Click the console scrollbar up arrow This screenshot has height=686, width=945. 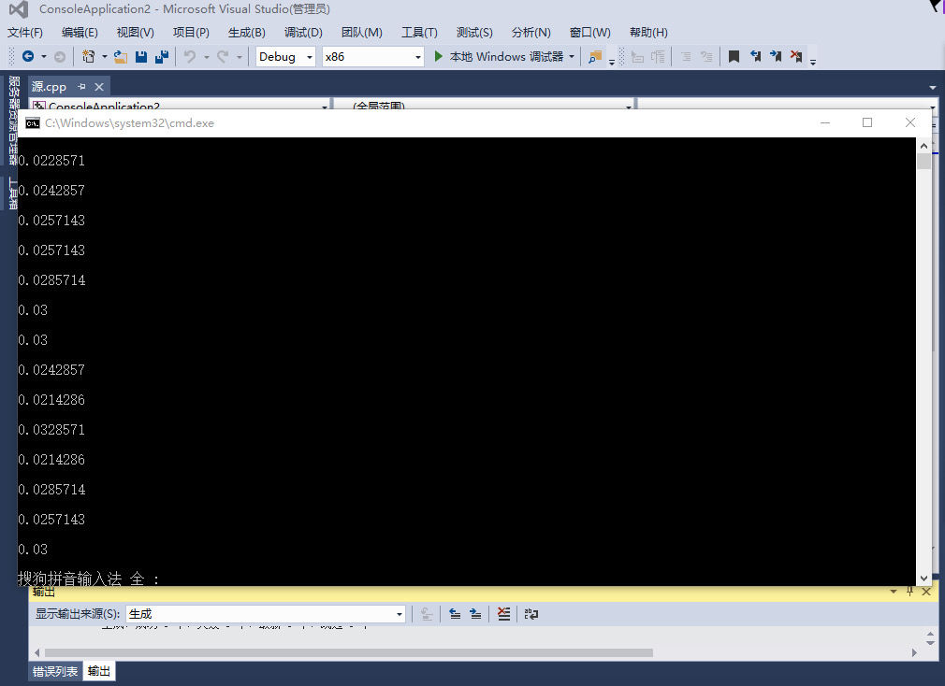(923, 146)
